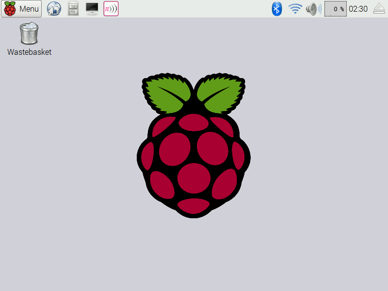This screenshot has height=291, width=388.
Task: Click the eject media icon in the panel
Action: 379,9
